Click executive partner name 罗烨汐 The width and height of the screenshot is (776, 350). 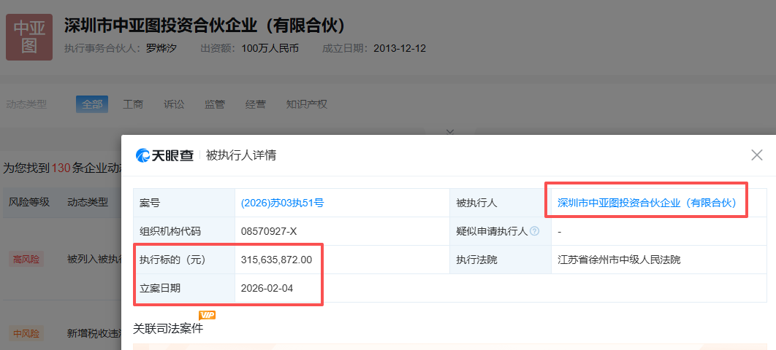[x=161, y=48]
